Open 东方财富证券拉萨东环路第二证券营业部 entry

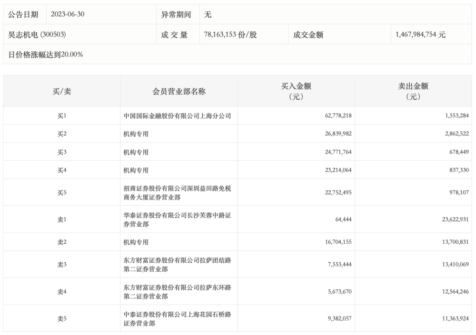(x=177, y=292)
